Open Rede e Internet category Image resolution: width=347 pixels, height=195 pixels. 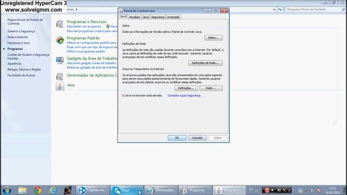point(17,37)
